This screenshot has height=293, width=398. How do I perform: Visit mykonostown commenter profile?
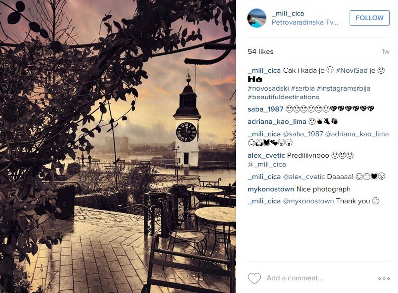271,189
